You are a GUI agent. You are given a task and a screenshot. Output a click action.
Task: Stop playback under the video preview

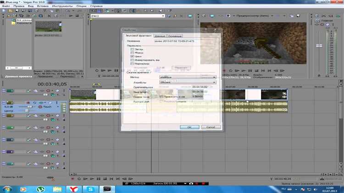click(x=256, y=71)
